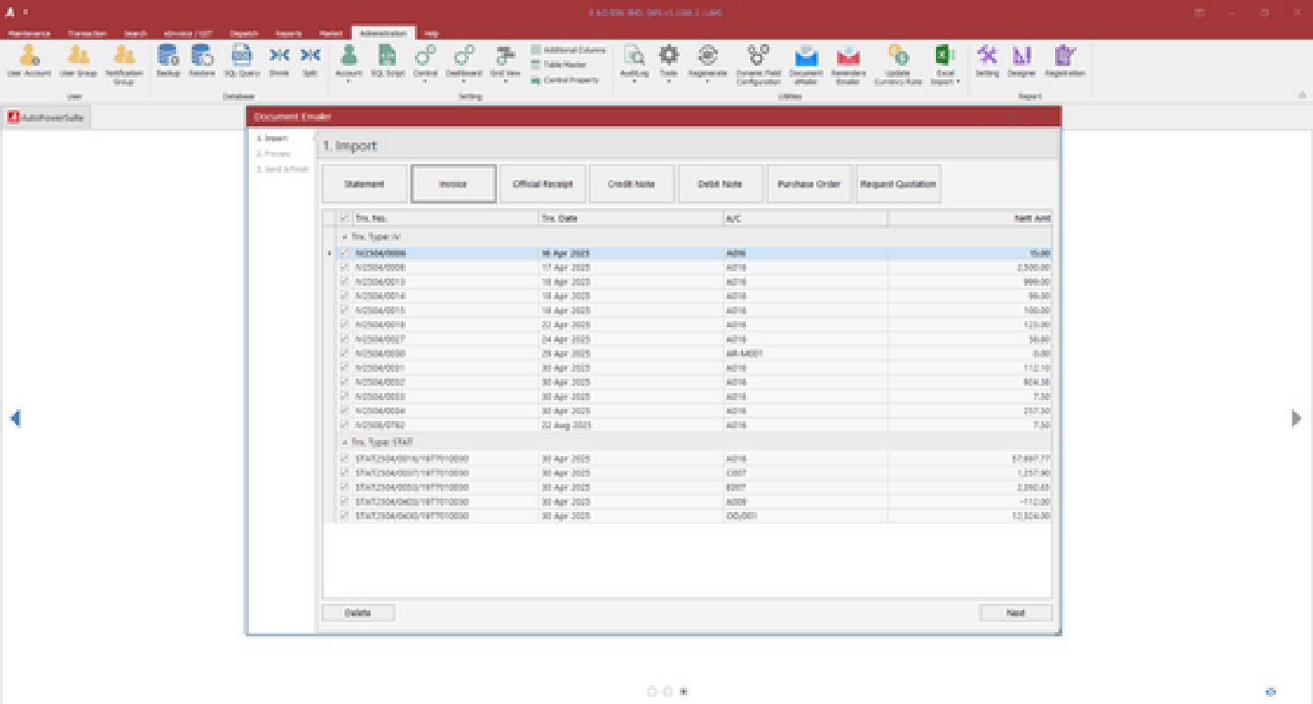Click Update Currency Rate icon

click(897, 58)
